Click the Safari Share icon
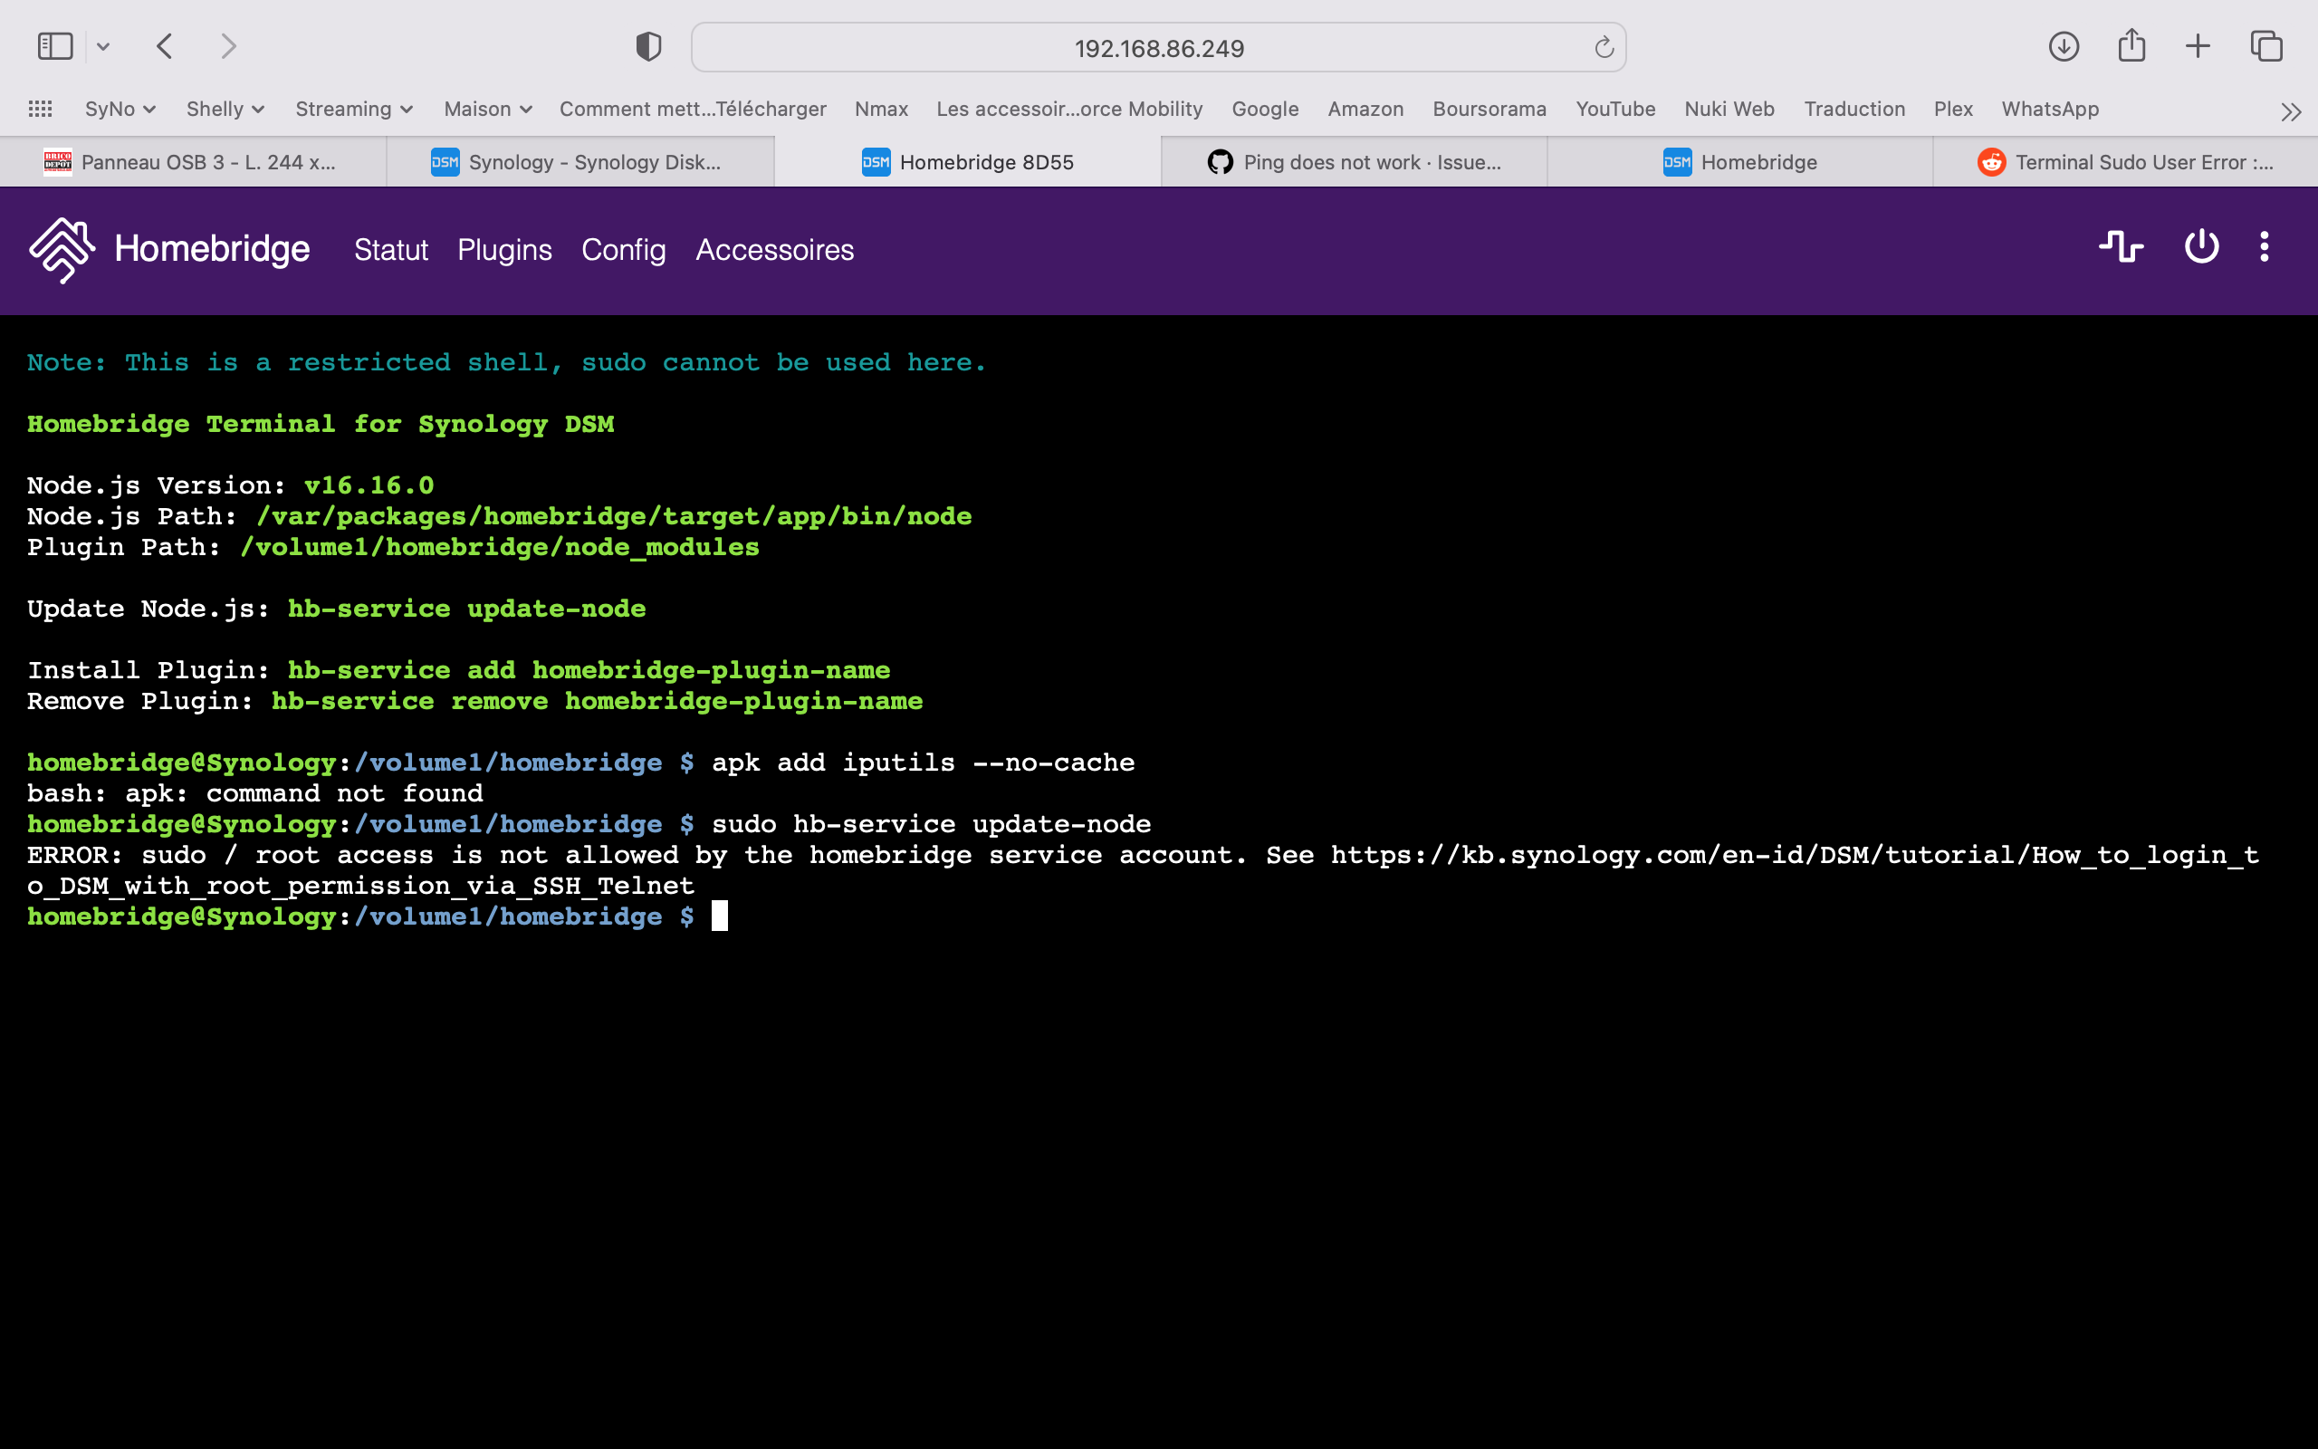 pyautogui.click(x=2131, y=43)
